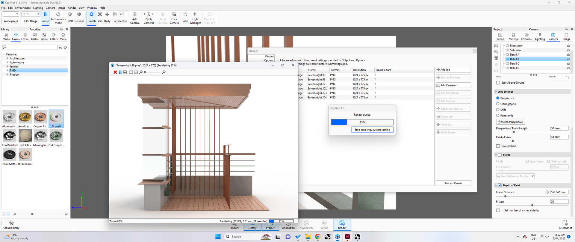Viewport: 575px width, 242px height.
Task: Expand the Automotive tree node
Action: (x=7, y=62)
